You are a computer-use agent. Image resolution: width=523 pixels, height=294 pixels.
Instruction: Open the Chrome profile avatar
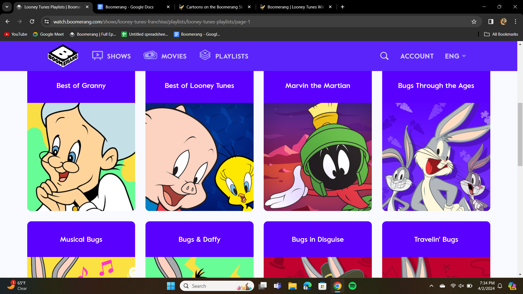pos(503,22)
